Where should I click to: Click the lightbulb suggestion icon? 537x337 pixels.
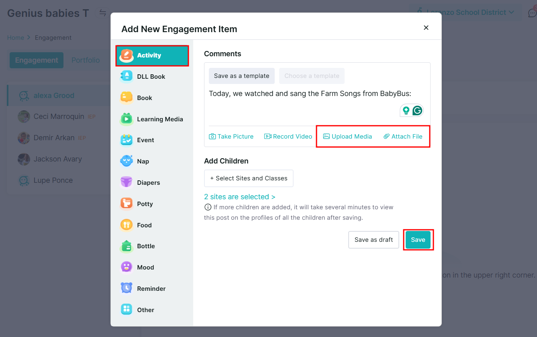(406, 110)
